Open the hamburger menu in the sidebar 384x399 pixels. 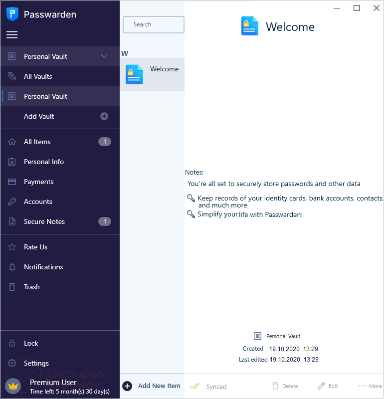click(12, 34)
